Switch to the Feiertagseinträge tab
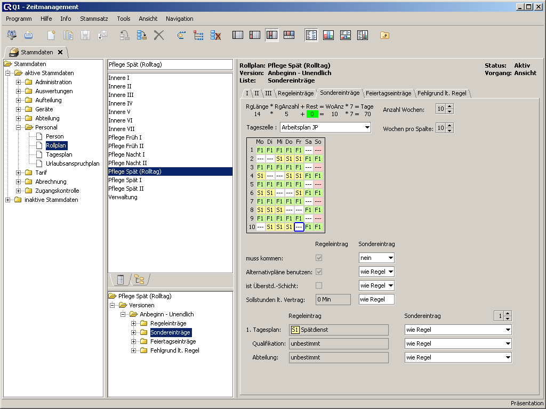The height and width of the screenshot is (409, 546). 388,93
